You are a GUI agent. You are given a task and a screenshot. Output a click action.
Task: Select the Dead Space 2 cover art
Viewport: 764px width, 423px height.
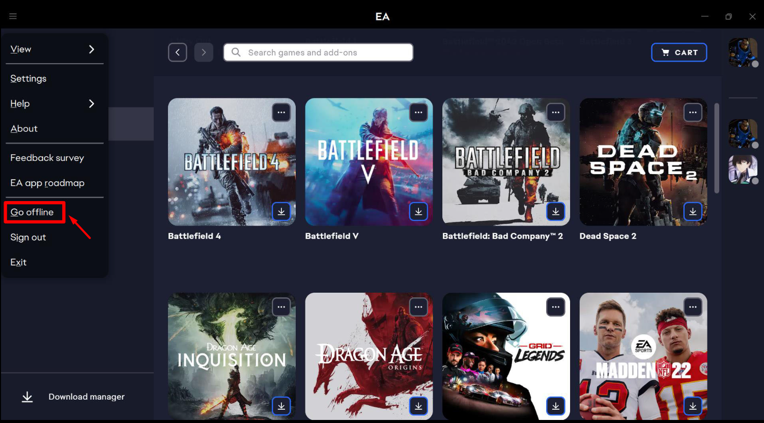pos(643,162)
